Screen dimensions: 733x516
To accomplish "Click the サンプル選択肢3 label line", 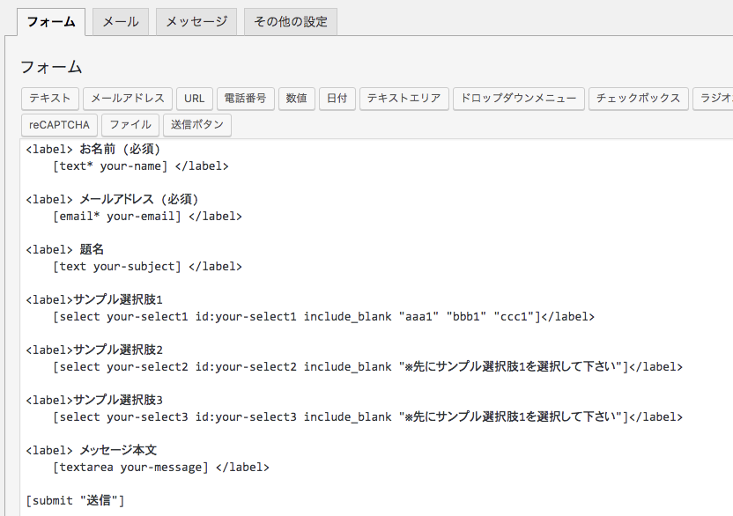I will [x=94, y=400].
